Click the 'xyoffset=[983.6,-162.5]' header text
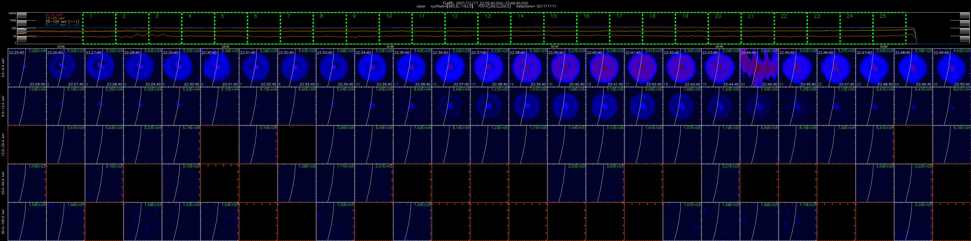 [x=452, y=6]
